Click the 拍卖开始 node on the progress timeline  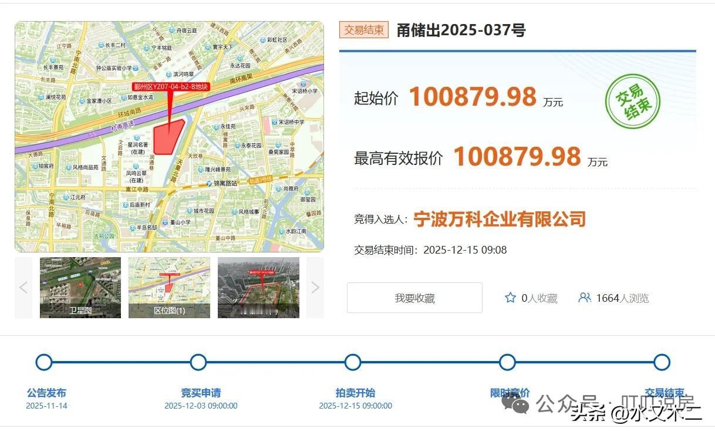pos(352,362)
